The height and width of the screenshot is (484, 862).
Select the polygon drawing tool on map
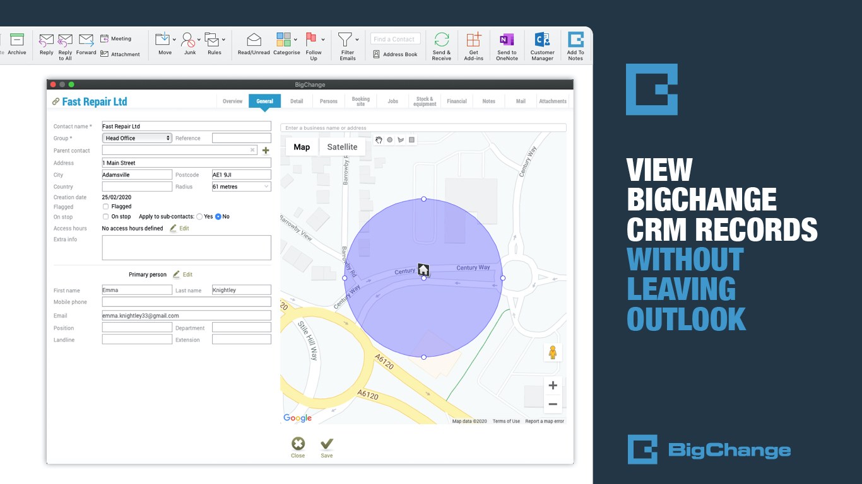400,140
